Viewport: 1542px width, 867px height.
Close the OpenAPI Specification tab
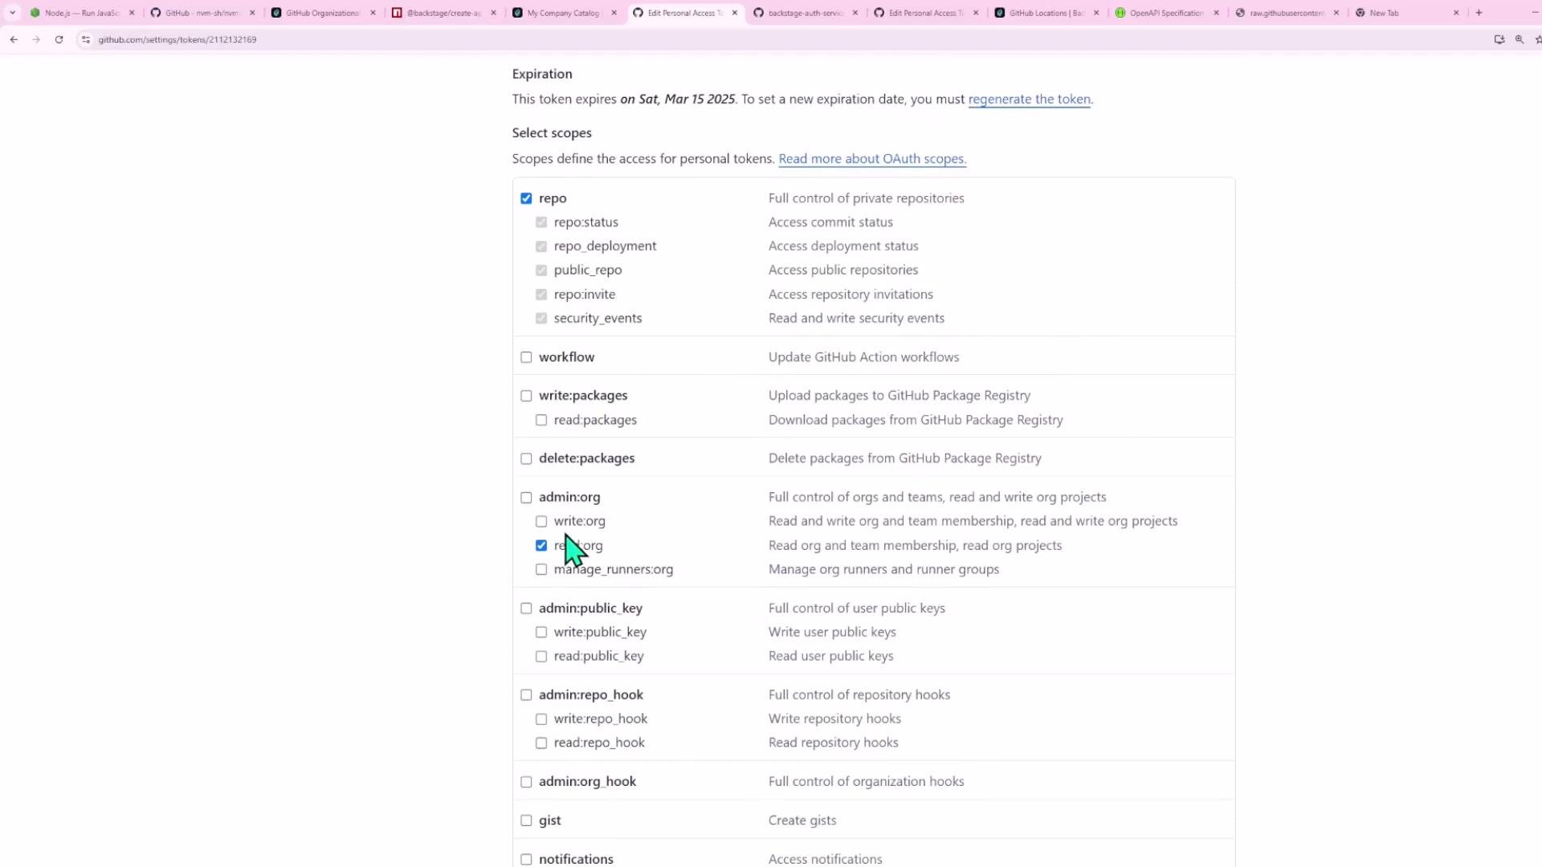pyautogui.click(x=1216, y=13)
